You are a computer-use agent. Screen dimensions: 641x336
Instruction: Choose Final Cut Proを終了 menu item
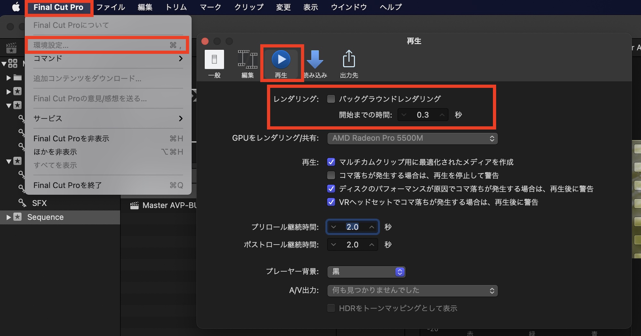(x=108, y=185)
